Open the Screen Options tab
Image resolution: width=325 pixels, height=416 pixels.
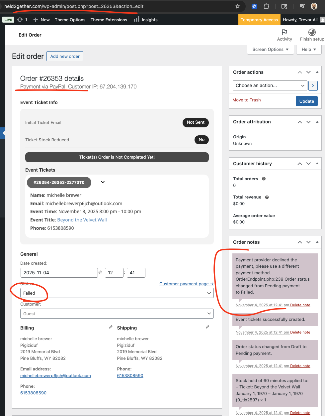click(270, 49)
